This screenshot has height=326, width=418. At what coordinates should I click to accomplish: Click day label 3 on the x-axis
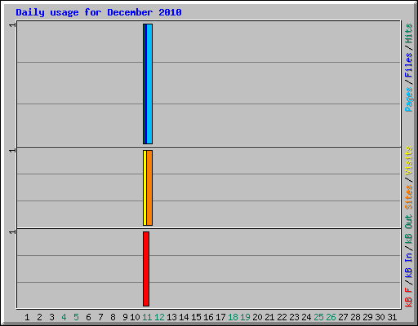(x=51, y=317)
